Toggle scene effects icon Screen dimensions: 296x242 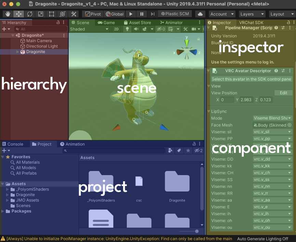pos(145,29)
